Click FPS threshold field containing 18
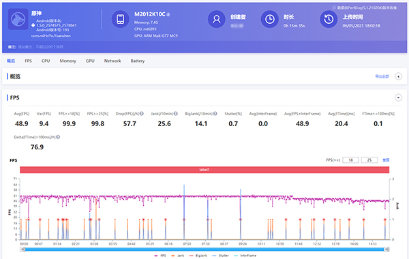 coord(350,160)
